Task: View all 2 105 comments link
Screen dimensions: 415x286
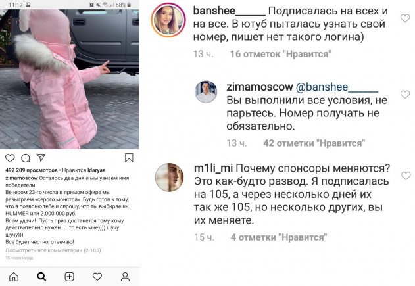Action: pyautogui.click(x=53, y=250)
